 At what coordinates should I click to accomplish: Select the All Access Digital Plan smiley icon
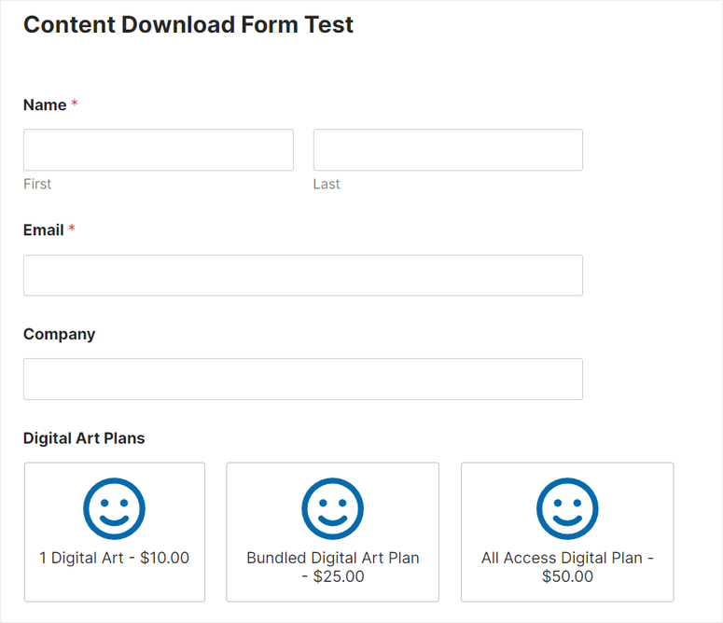(x=567, y=508)
